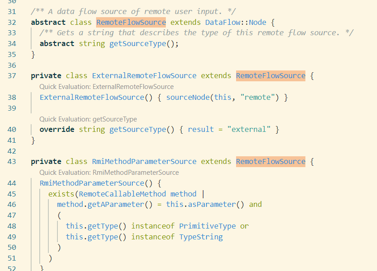Select the string literal "remote"
The height and width of the screenshot is (271, 377).
tap(257, 97)
